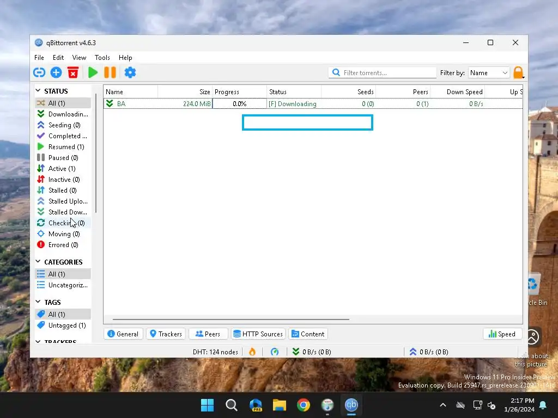Select All (1) under Status
Image resolution: width=558 pixels, height=418 pixels.
pos(63,103)
